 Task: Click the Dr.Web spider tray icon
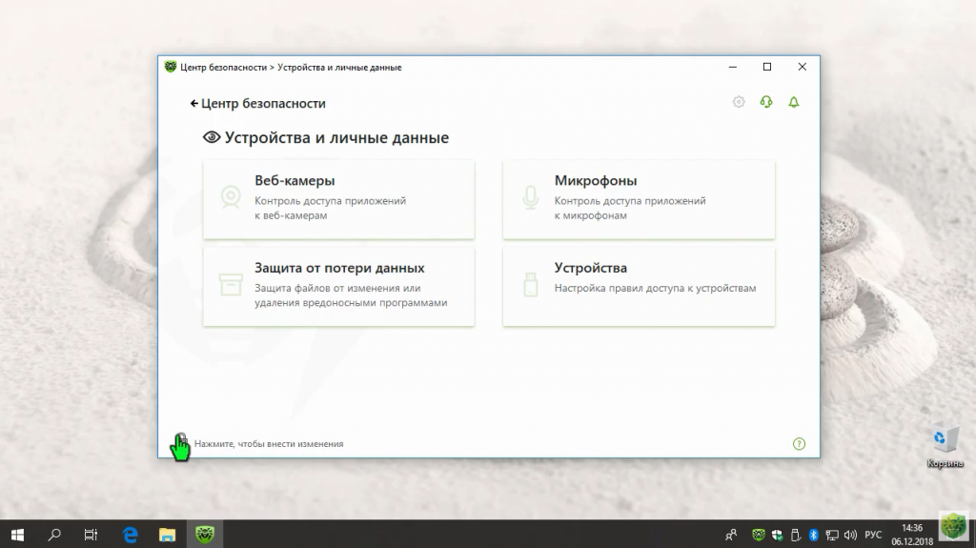coord(758,535)
